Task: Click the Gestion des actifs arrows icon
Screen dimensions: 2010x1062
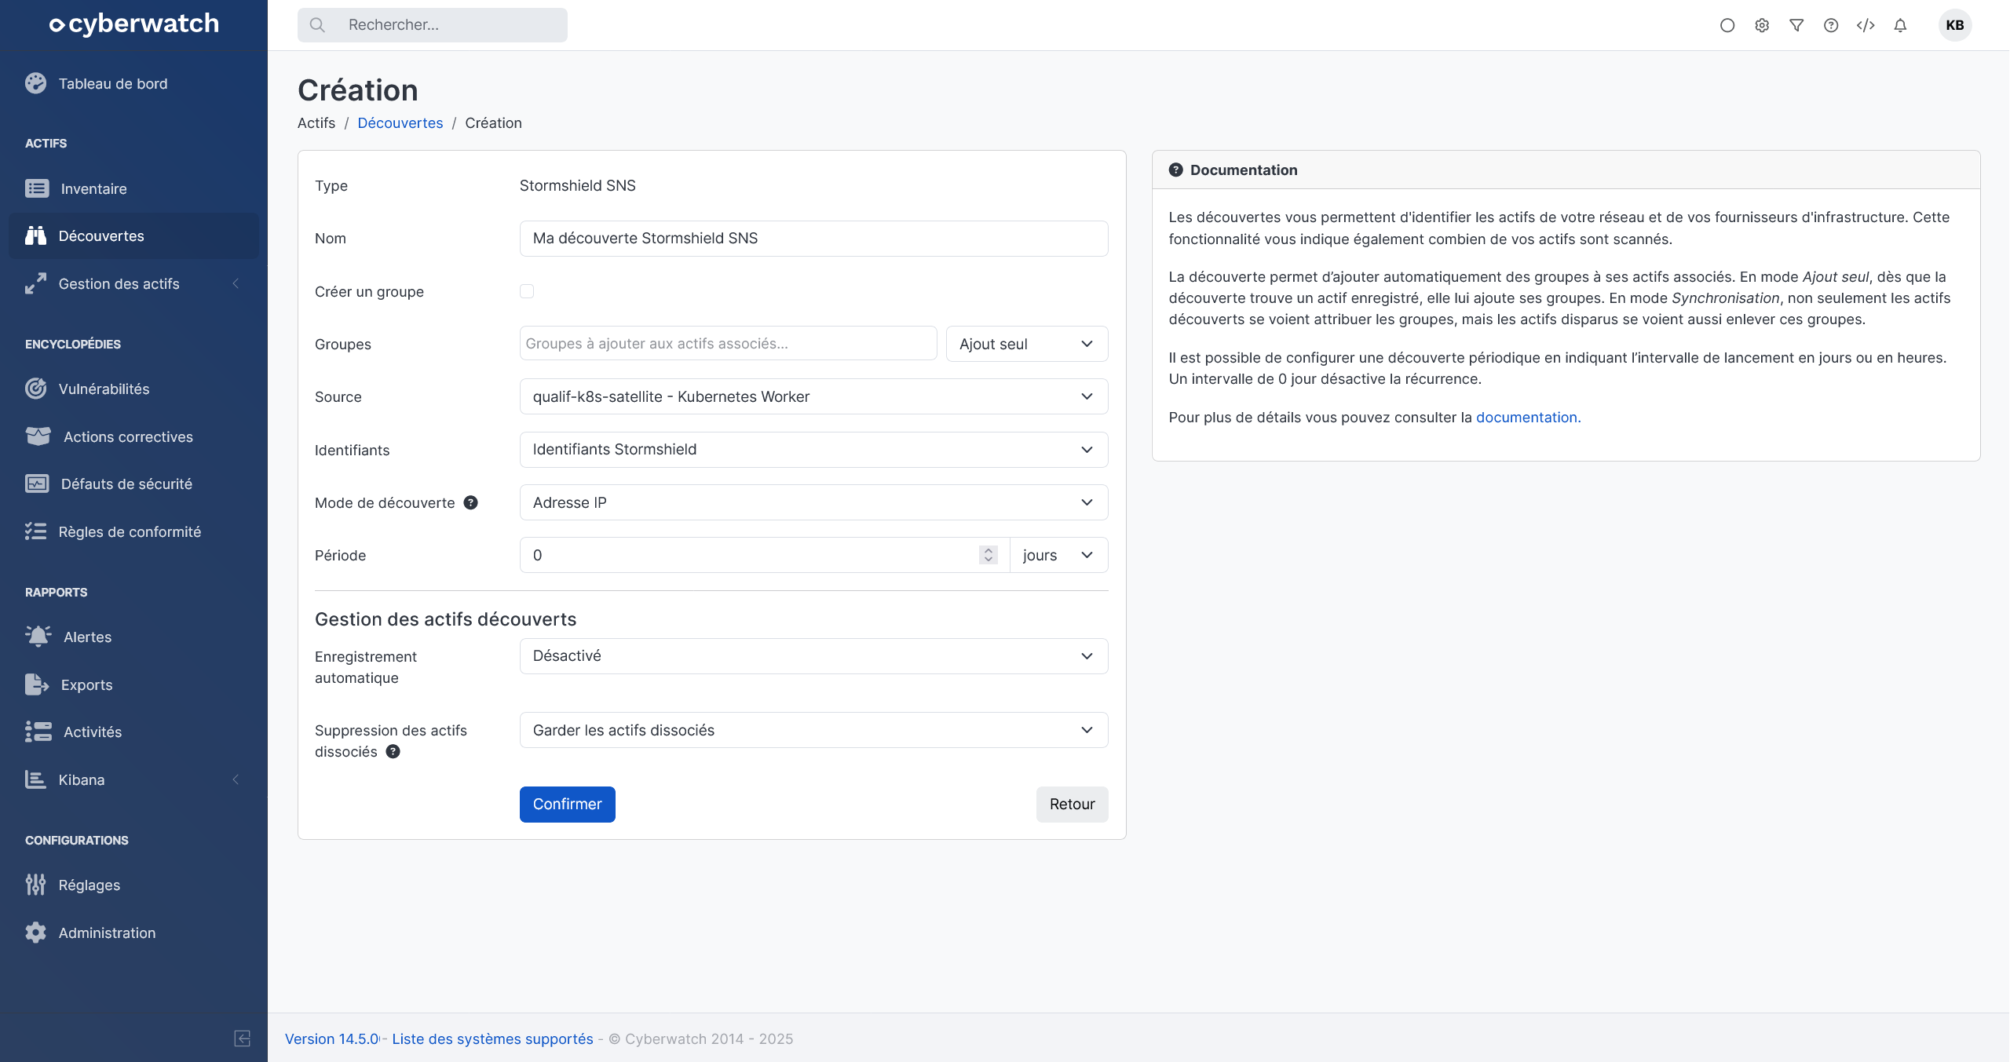Action: pyautogui.click(x=35, y=283)
